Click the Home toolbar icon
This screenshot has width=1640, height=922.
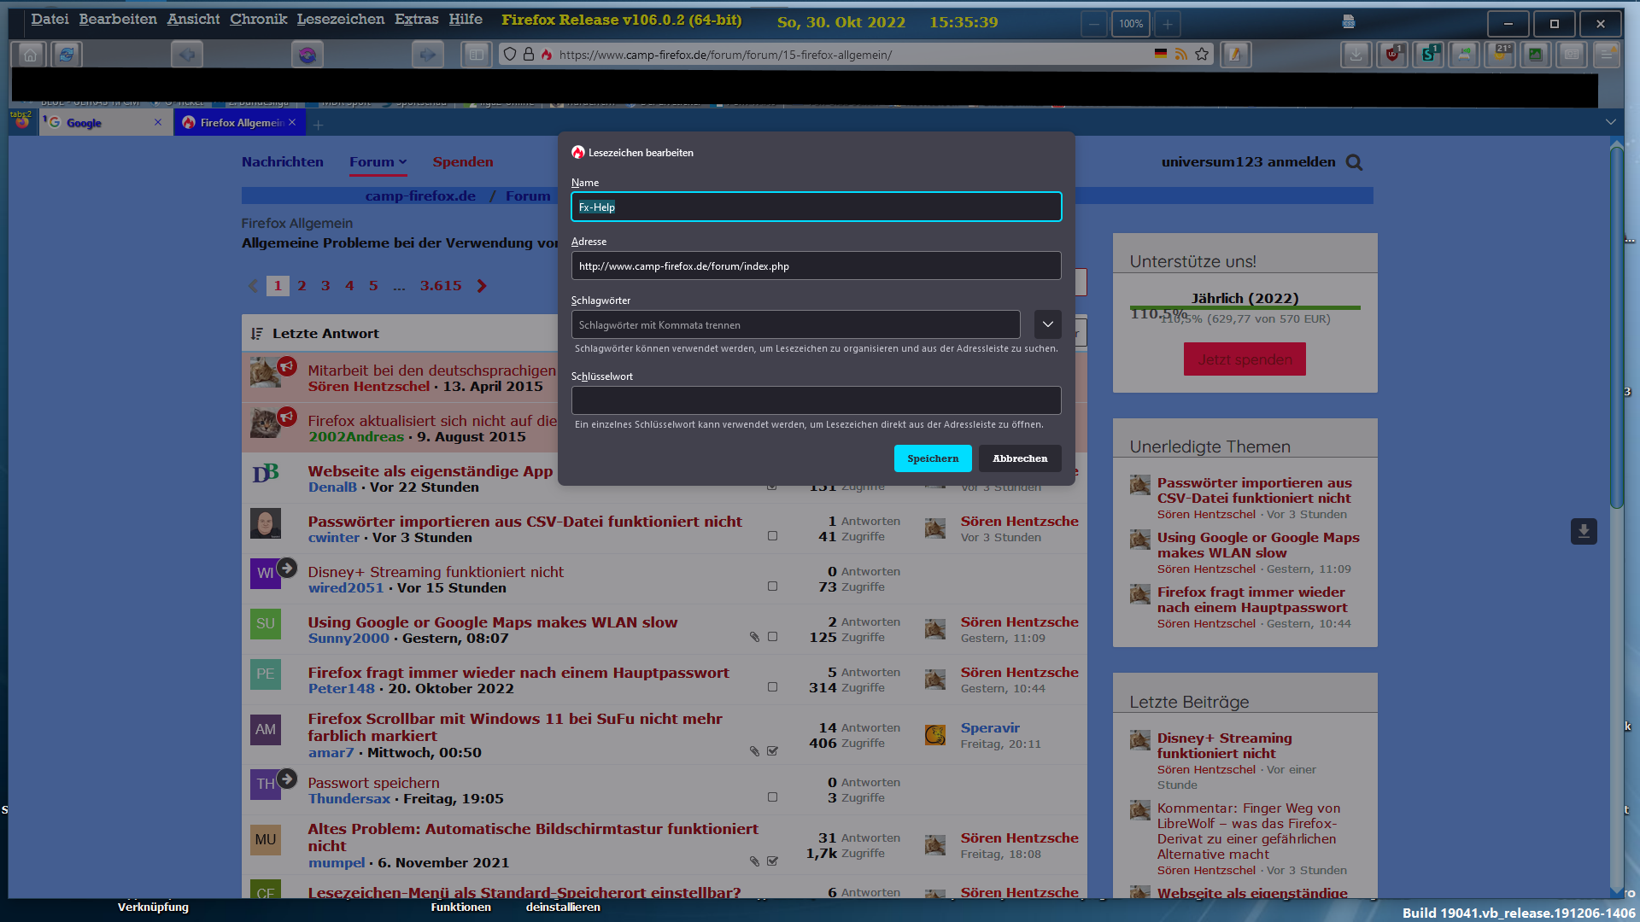tap(30, 55)
